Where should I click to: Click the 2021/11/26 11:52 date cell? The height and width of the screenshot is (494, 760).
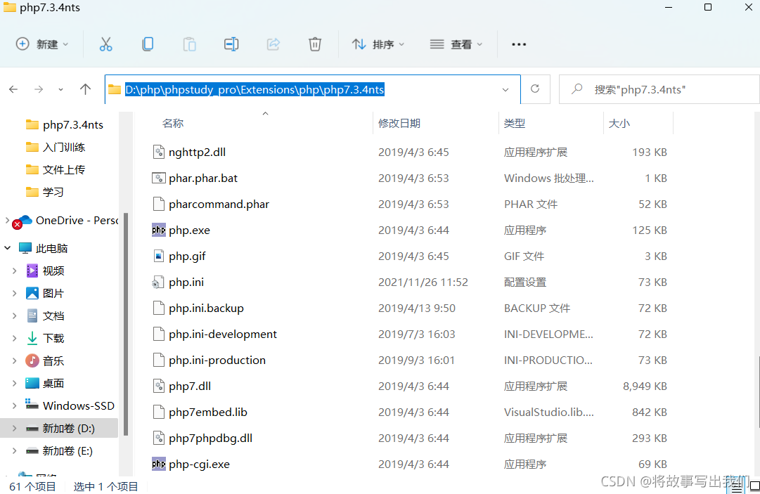tap(423, 282)
